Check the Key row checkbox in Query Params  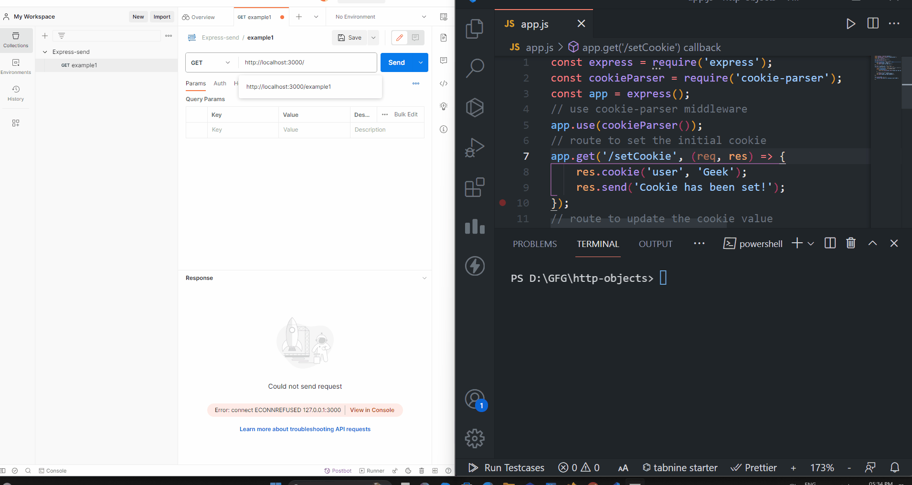pyautogui.click(x=196, y=130)
